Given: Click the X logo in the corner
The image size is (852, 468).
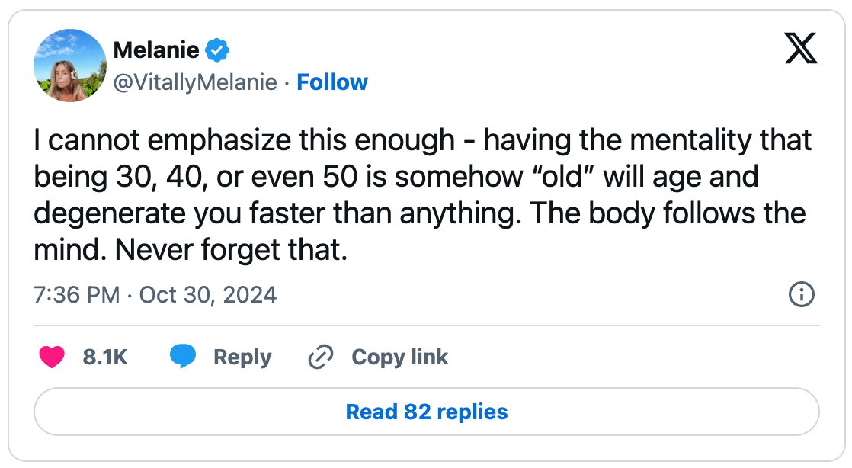Looking at the screenshot, I should (x=801, y=50).
